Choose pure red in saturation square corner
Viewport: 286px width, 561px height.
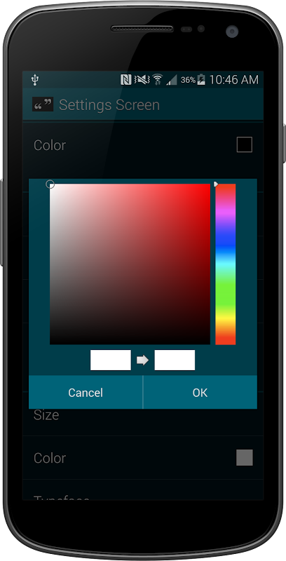209,185
